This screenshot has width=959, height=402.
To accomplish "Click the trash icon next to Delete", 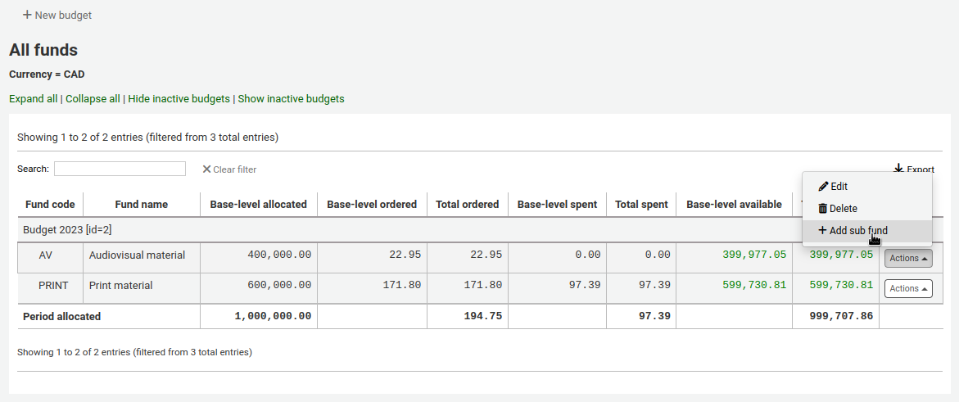I will (823, 209).
